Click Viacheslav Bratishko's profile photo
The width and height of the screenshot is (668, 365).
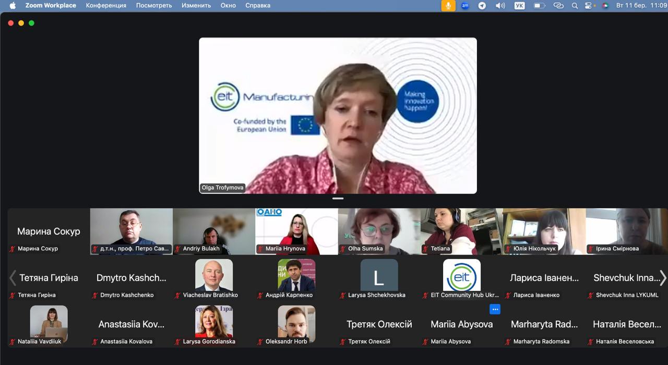214,275
